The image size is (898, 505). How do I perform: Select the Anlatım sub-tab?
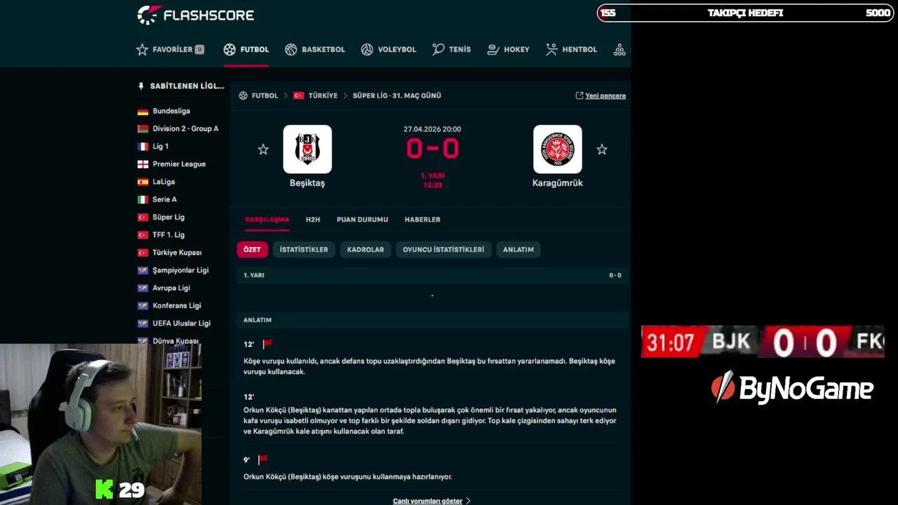[518, 250]
